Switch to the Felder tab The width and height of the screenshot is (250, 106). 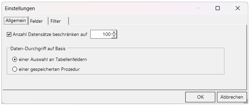[38, 21]
